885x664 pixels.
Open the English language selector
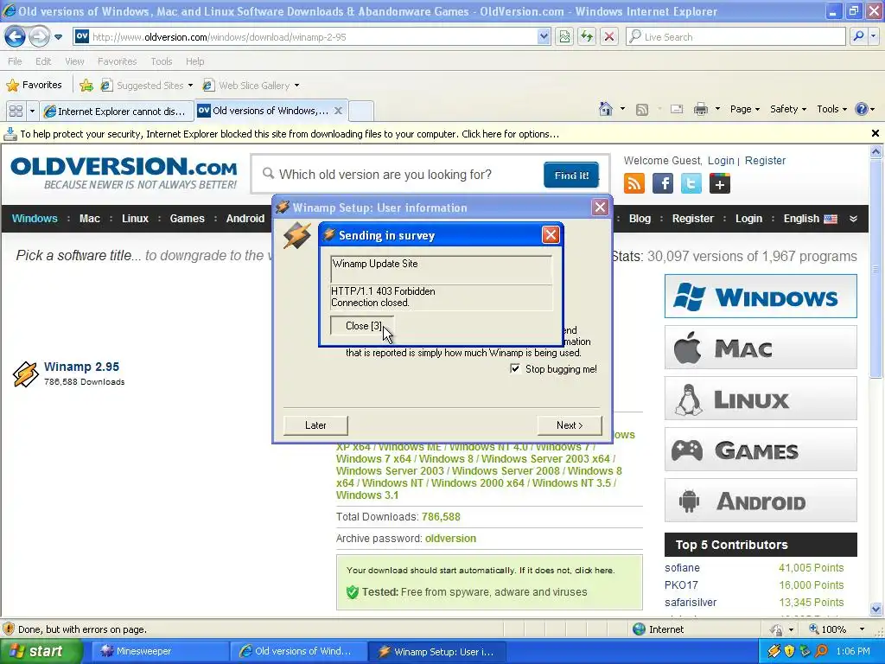810,219
